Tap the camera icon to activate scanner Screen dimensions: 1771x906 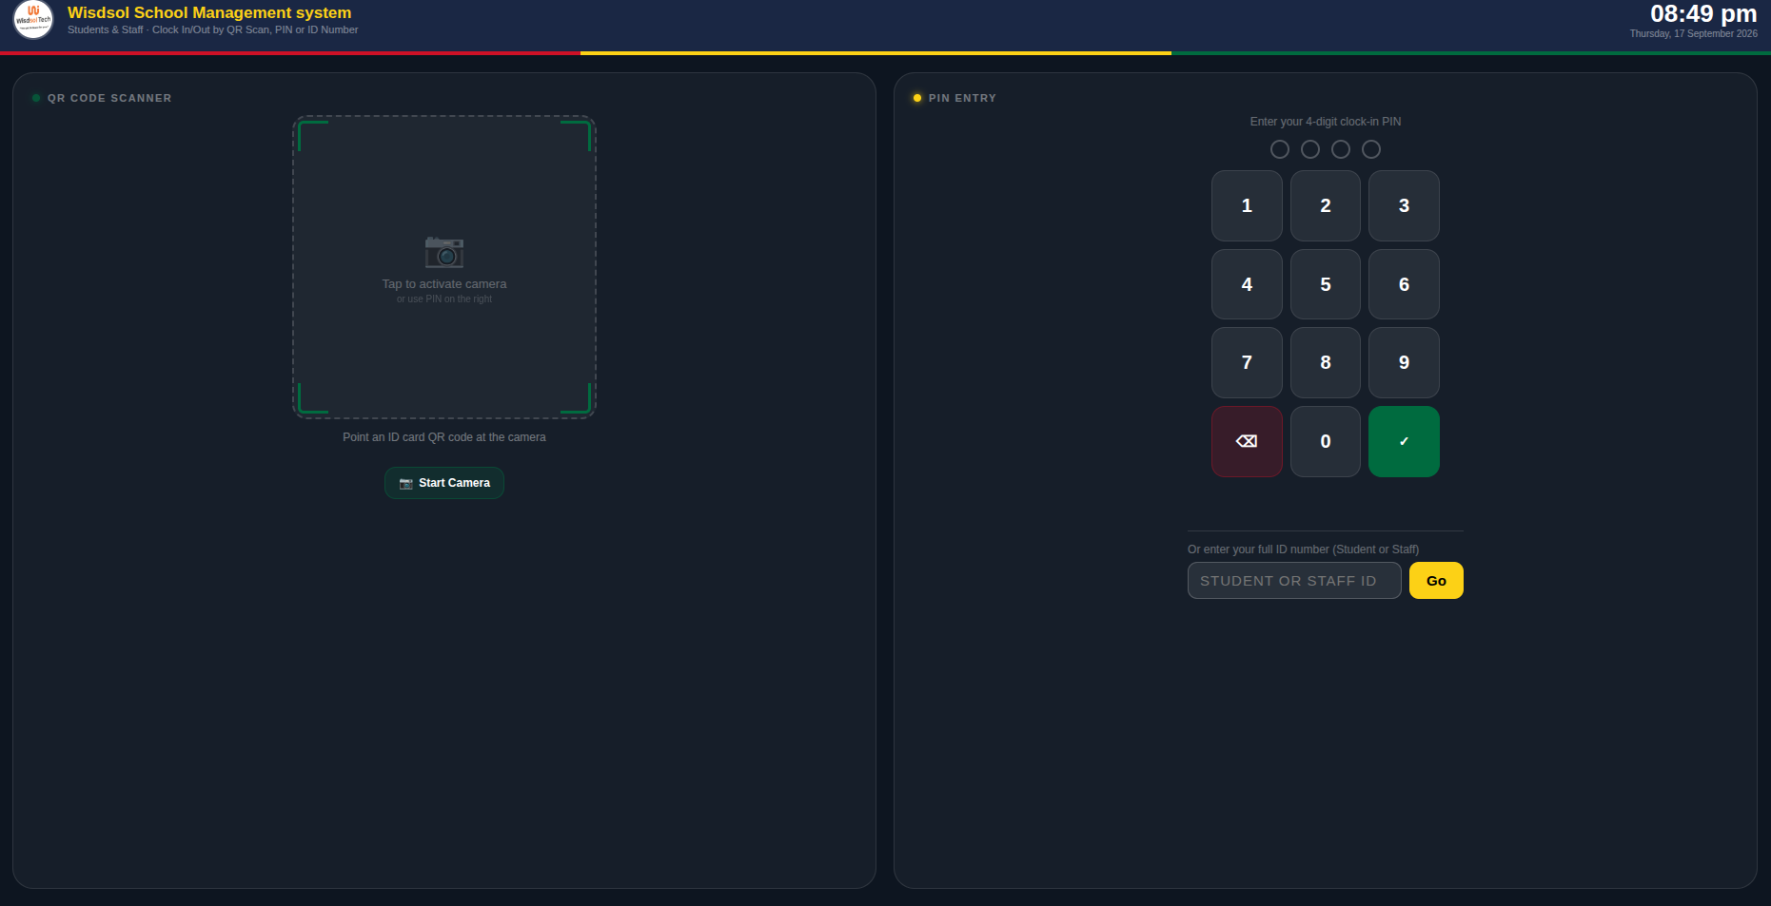[443, 252]
